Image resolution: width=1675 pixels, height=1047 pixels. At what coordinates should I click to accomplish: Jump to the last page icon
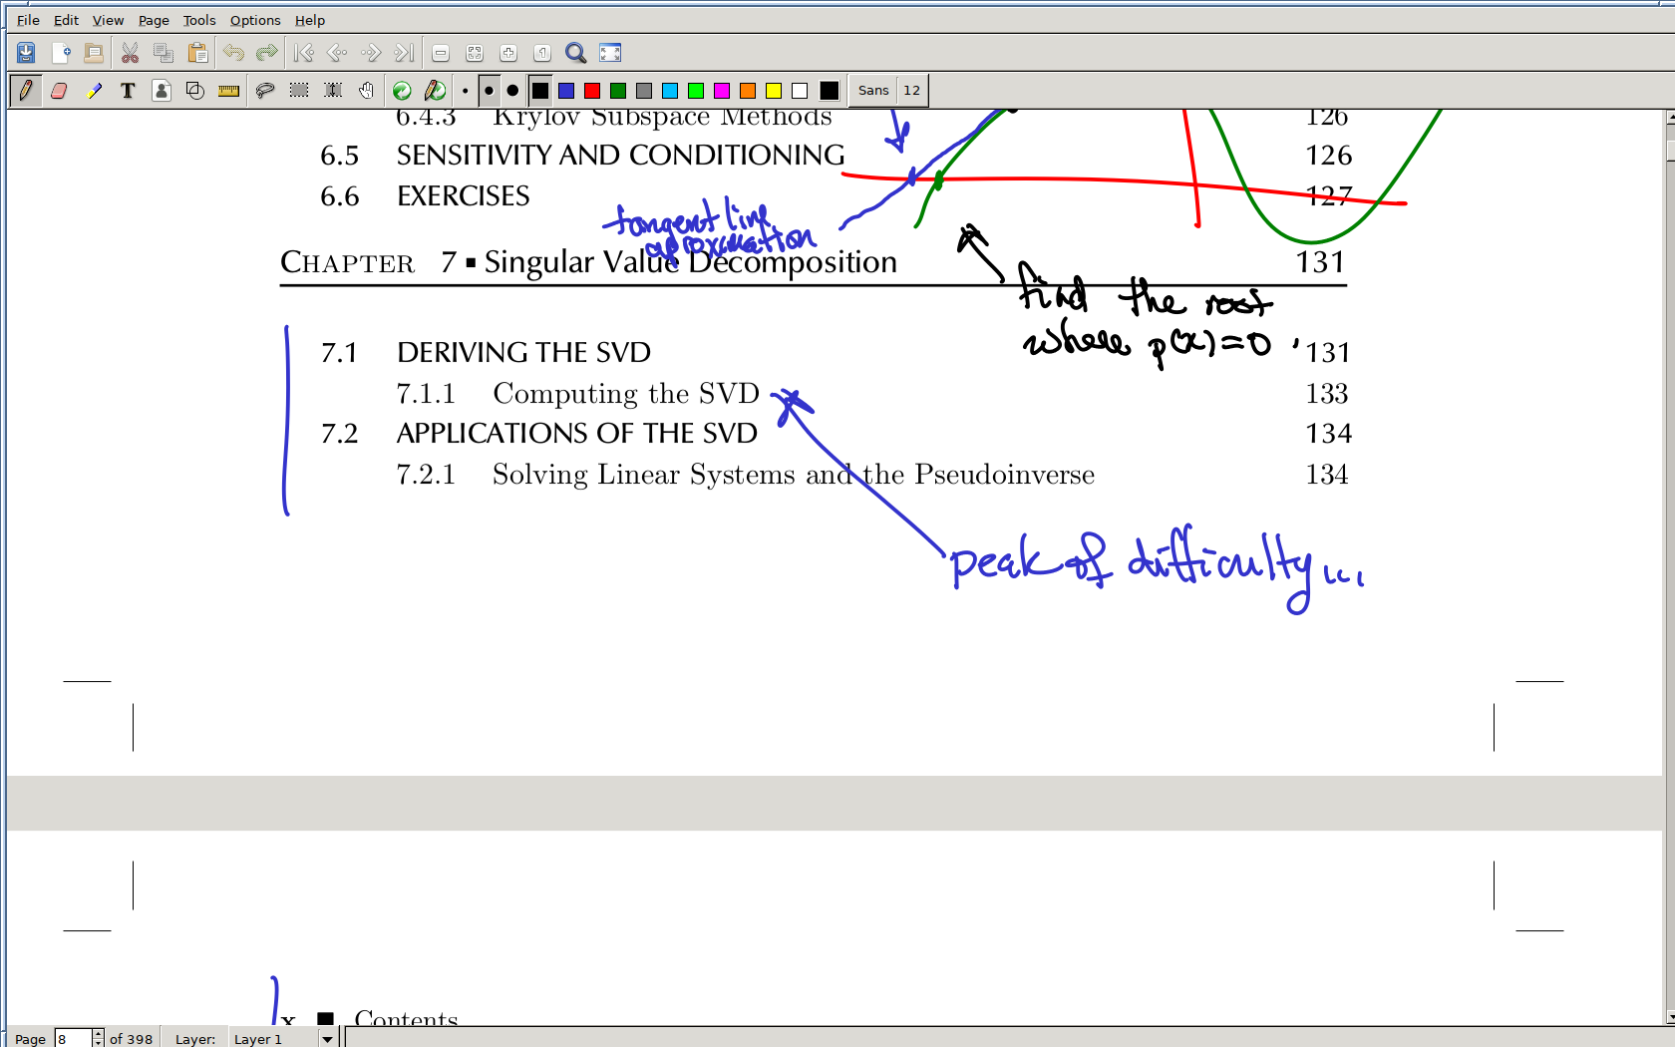(403, 53)
